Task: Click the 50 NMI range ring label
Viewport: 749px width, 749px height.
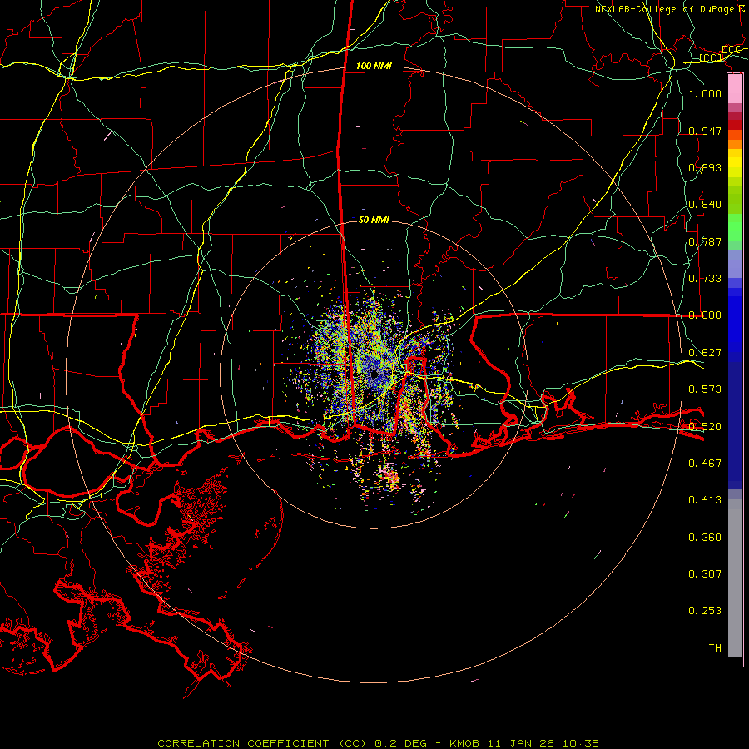Action: point(374,220)
